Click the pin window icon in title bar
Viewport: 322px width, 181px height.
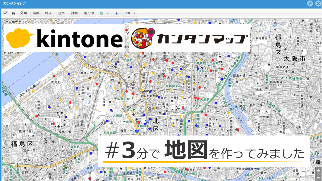click(x=310, y=4)
